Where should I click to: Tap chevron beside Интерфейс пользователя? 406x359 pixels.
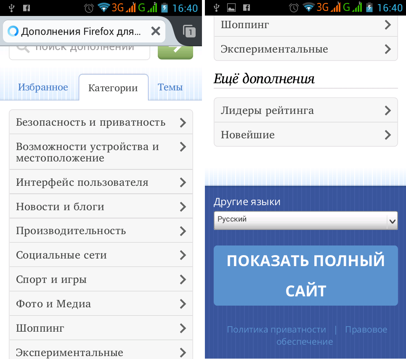[x=183, y=182]
